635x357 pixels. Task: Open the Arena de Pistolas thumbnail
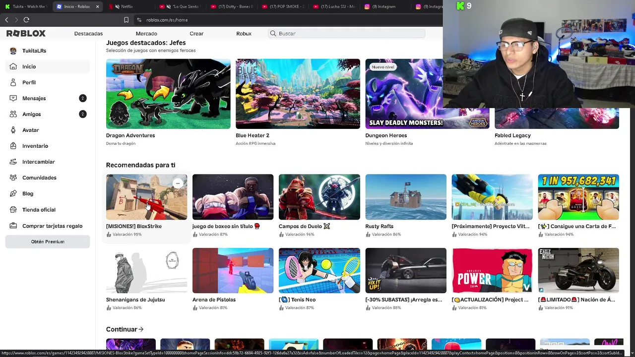point(233,270)
